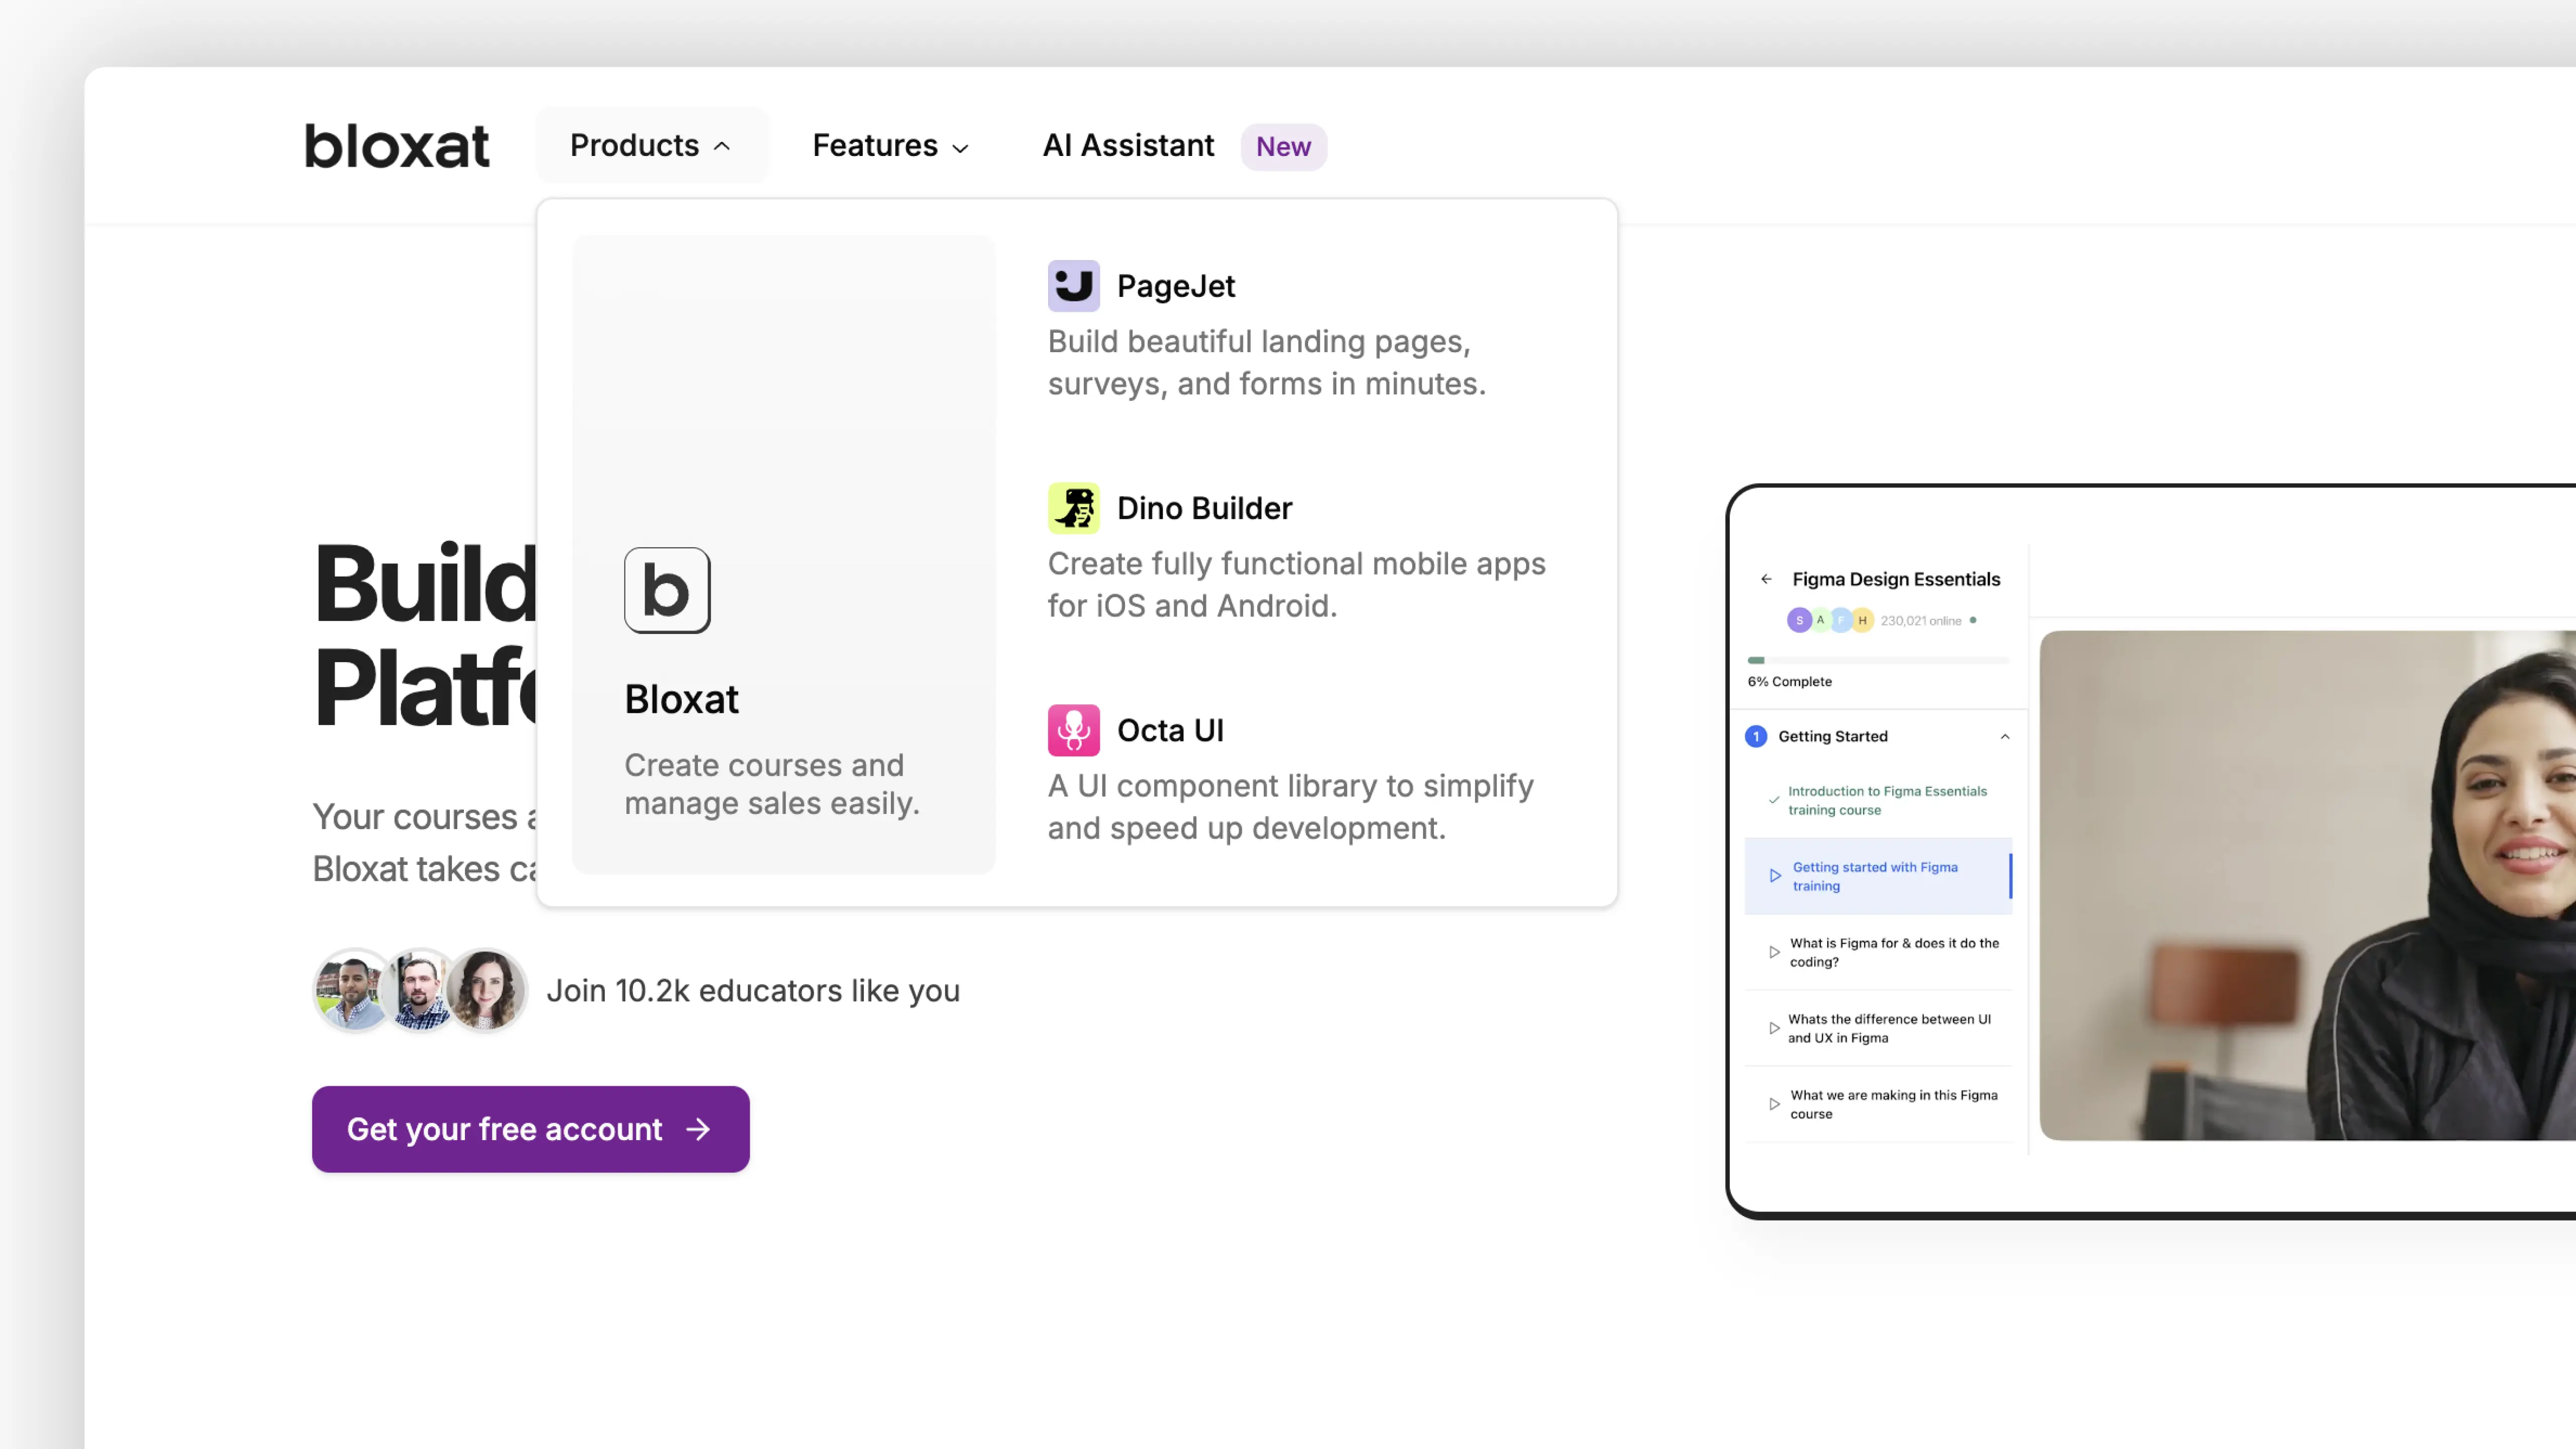Click the Dino Builder dinosaur icon
The width and height of the screenshot is (2576, 1449).
[1073, 508]
